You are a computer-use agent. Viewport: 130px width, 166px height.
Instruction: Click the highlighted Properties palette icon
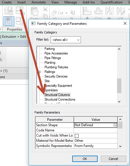click(x=9, y=21)
